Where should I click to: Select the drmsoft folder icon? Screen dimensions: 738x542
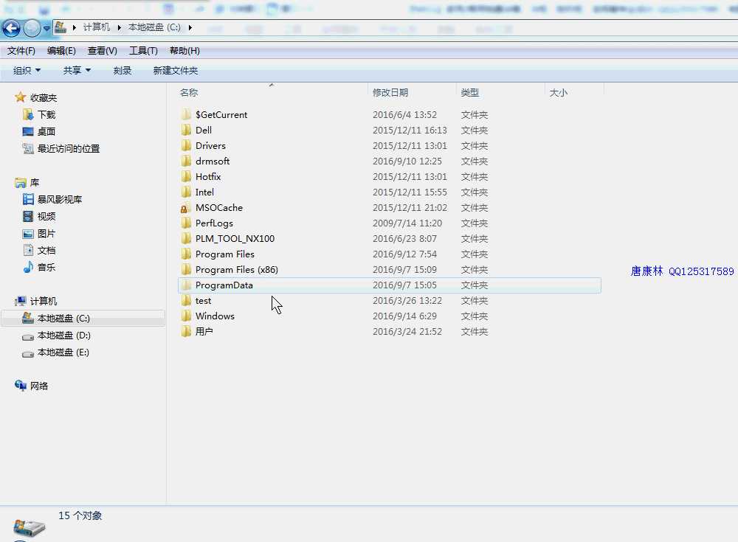186,161
